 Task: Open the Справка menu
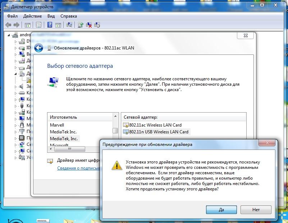click(69, 16)
